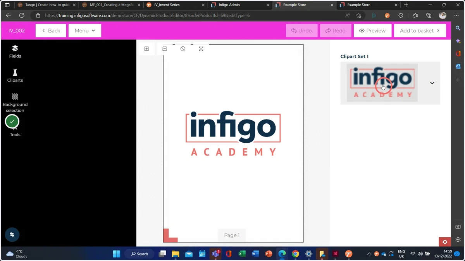465x261 pixels.
Task: Click the red settings gear icon
Action: click(444, 242)
